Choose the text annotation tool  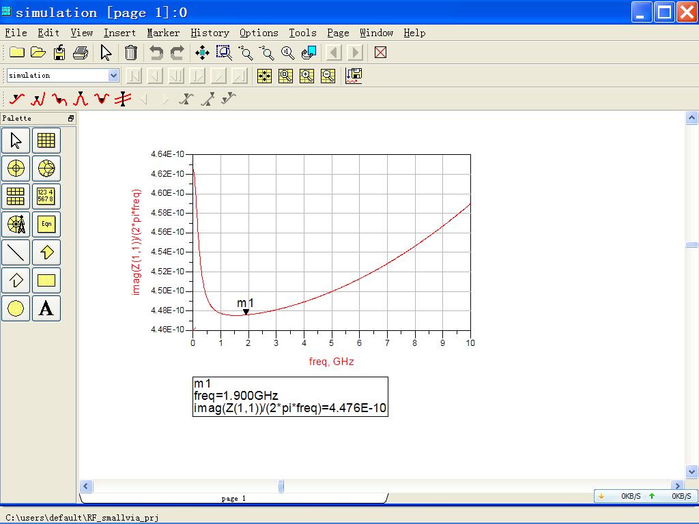pos(46,308)
